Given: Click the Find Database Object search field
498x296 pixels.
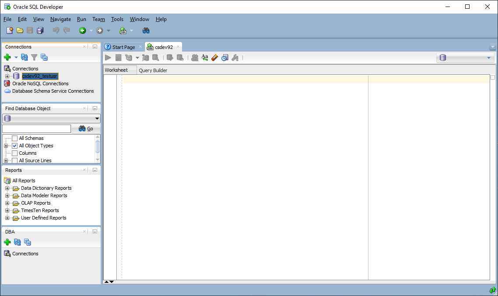Looking at the screenshot, I should [x=36, y=129].
